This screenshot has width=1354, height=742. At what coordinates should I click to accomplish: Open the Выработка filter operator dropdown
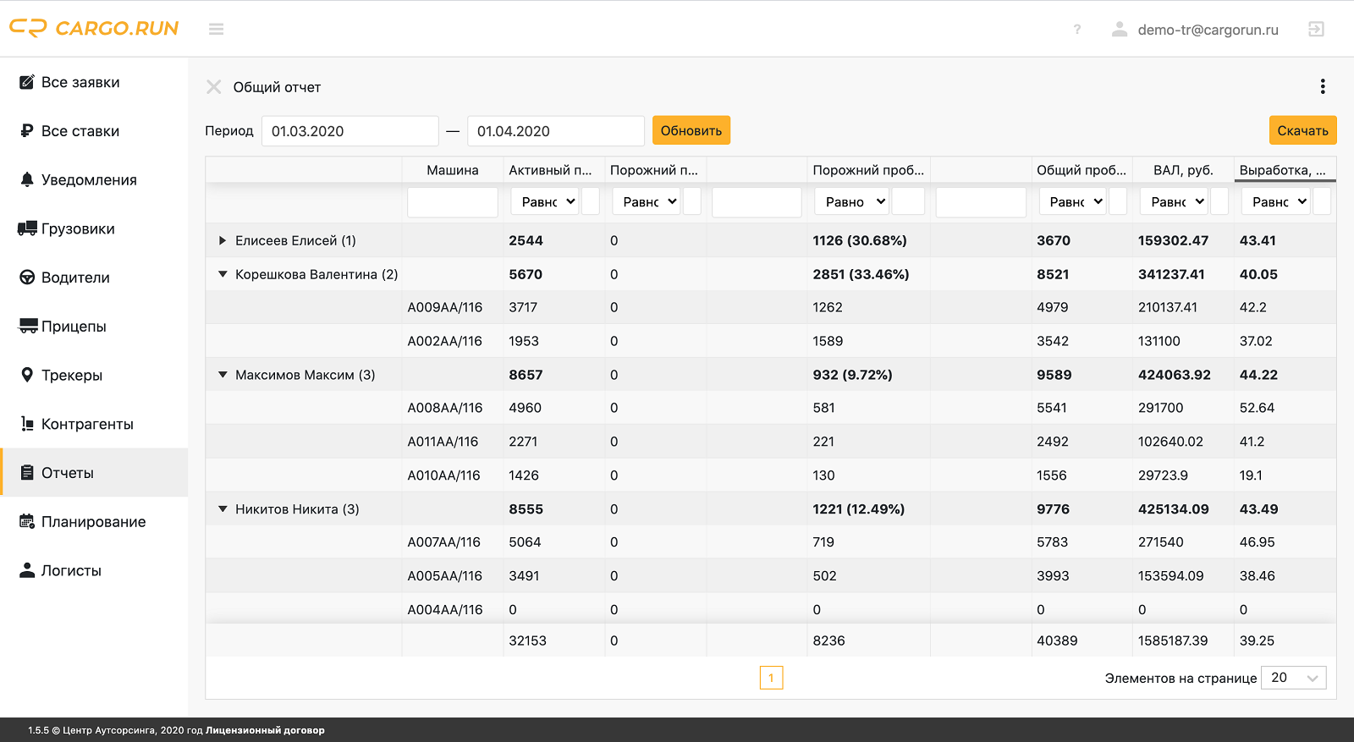click(x=1275, y=201)
